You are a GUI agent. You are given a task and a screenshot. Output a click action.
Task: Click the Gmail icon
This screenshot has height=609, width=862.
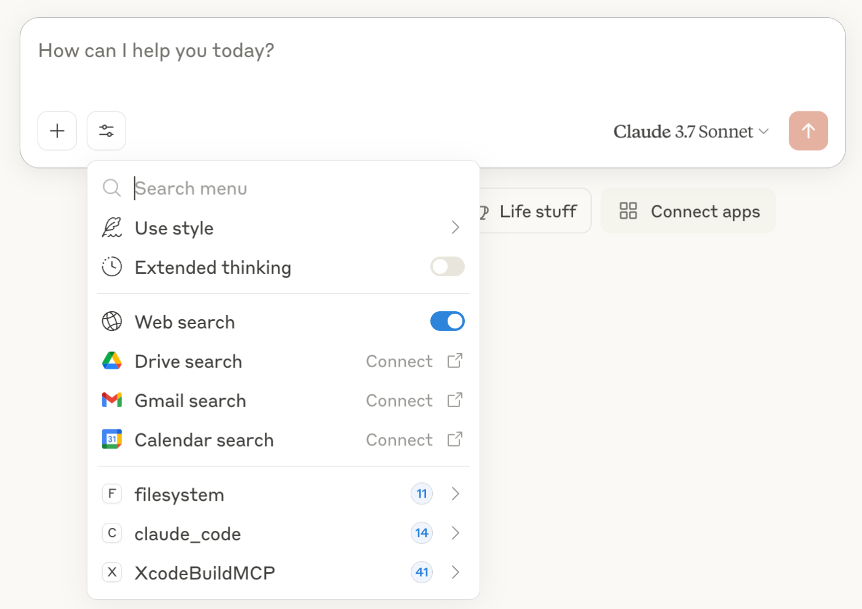[x=112, y=400]
